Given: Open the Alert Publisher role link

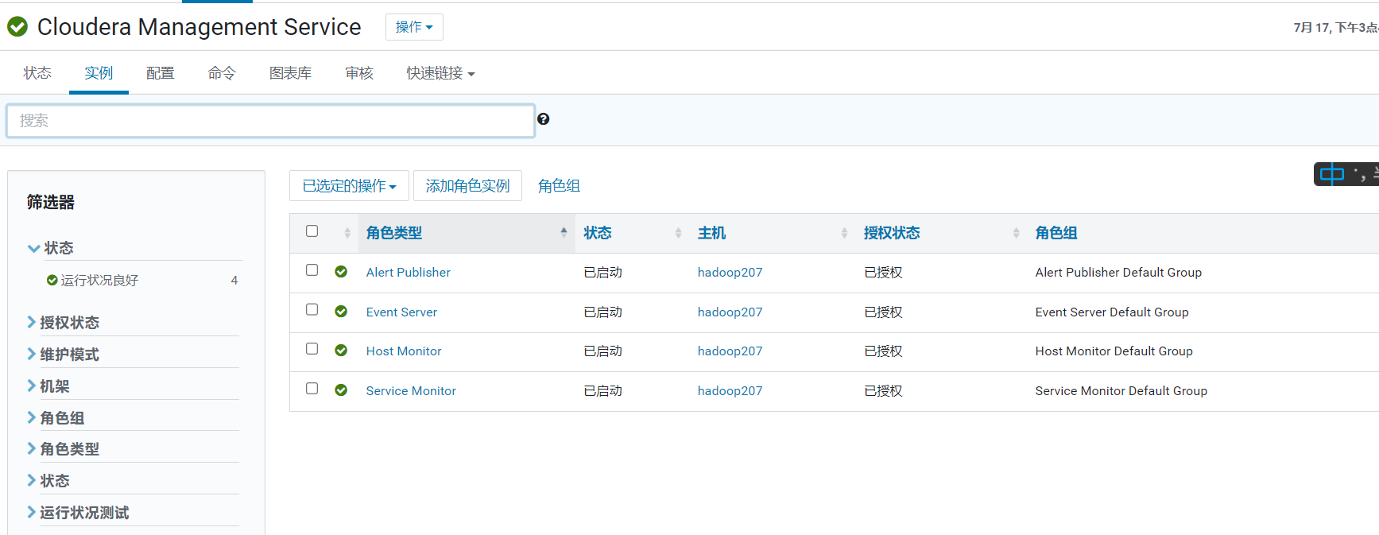Looking at the screenshot, I should (408, 272).
